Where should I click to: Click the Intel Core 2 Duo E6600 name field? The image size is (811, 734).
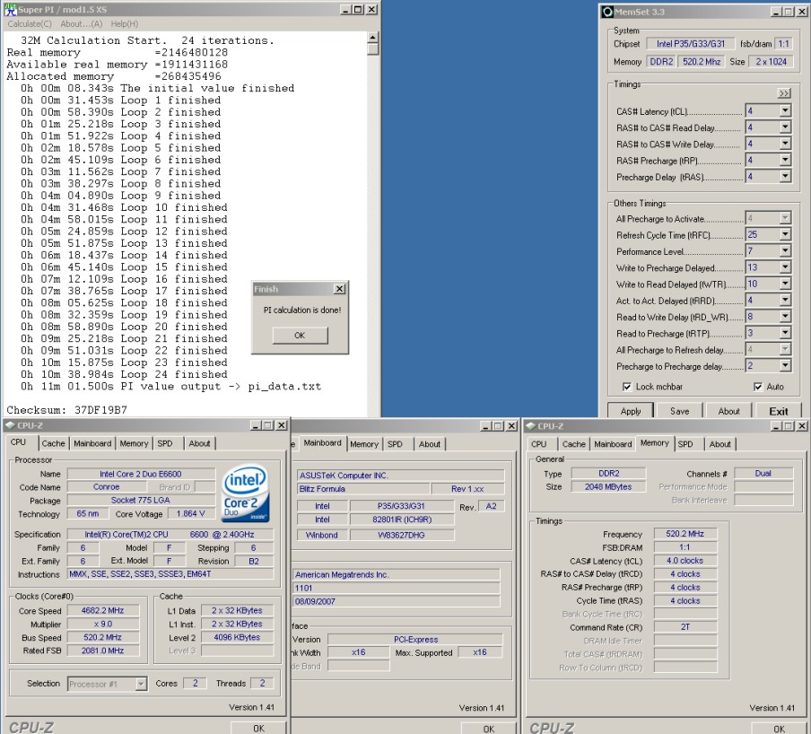click(141, 474)
